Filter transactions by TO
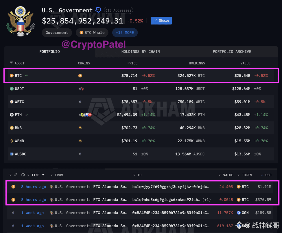This screenshot has width=282, height=233. point(137,175)
